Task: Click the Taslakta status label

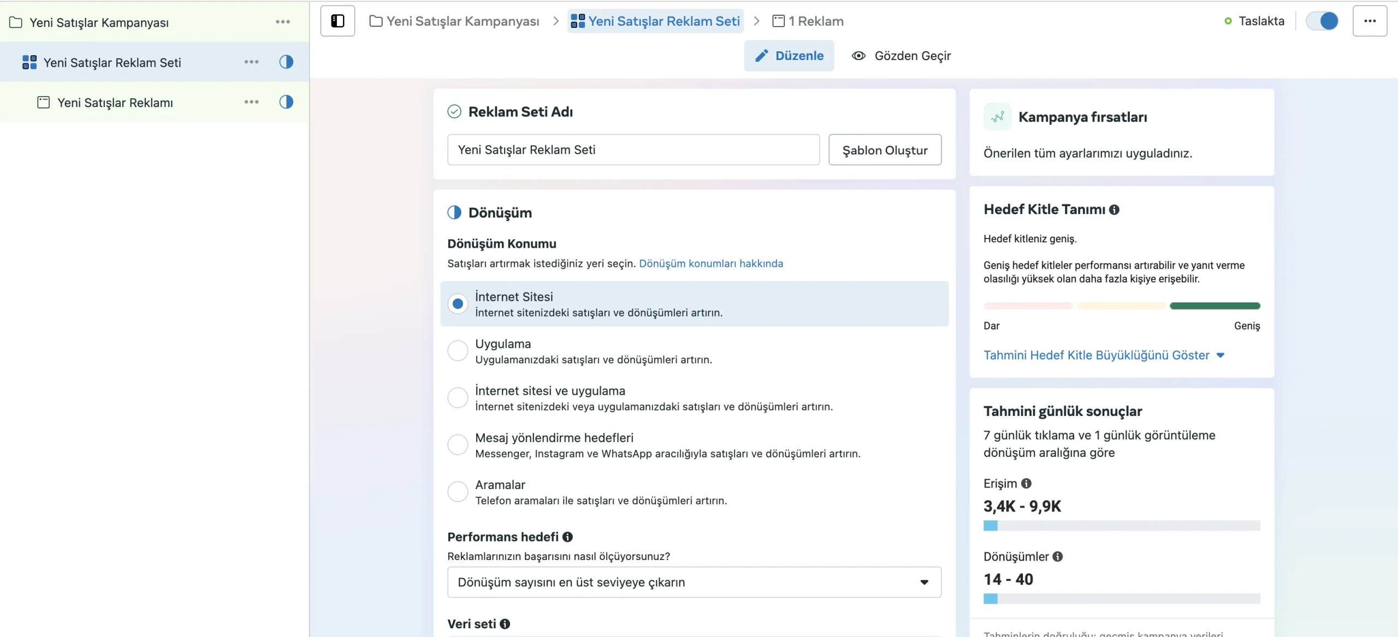Action: [x=1261, y=21]
